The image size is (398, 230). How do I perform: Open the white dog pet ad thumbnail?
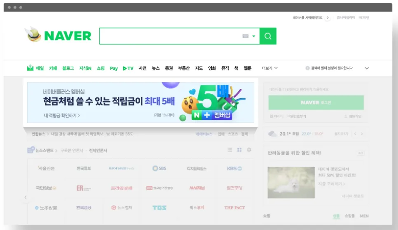[x=291, y=182]
